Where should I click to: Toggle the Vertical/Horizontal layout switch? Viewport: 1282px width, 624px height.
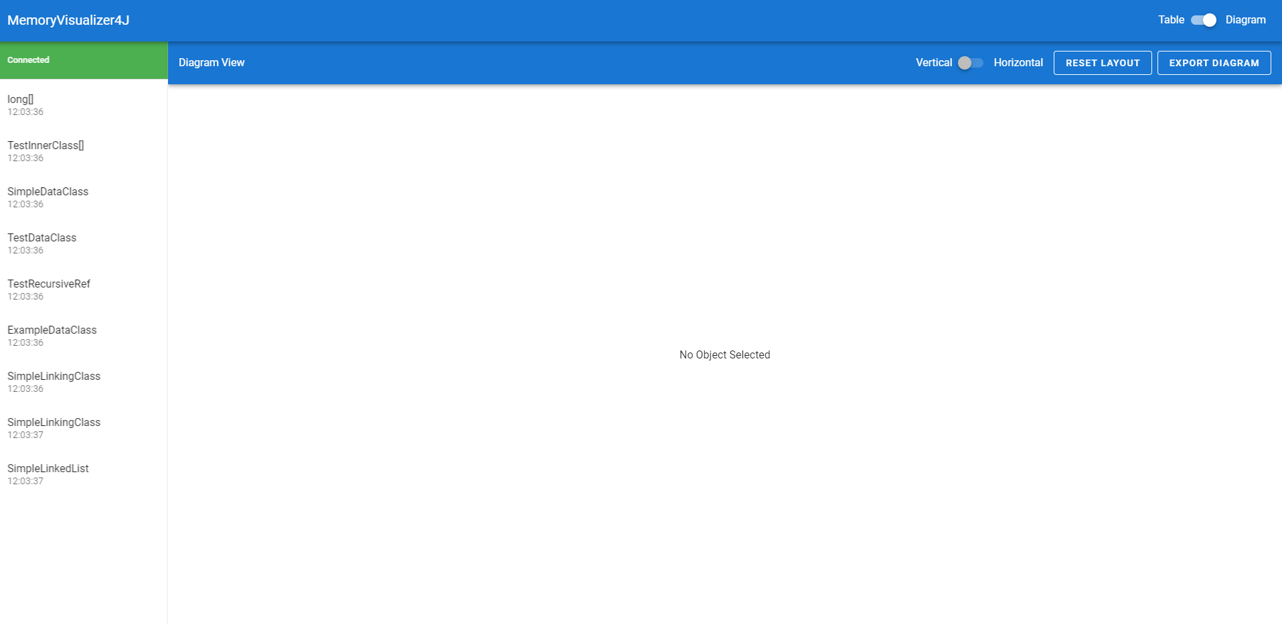tap(971, 63)
